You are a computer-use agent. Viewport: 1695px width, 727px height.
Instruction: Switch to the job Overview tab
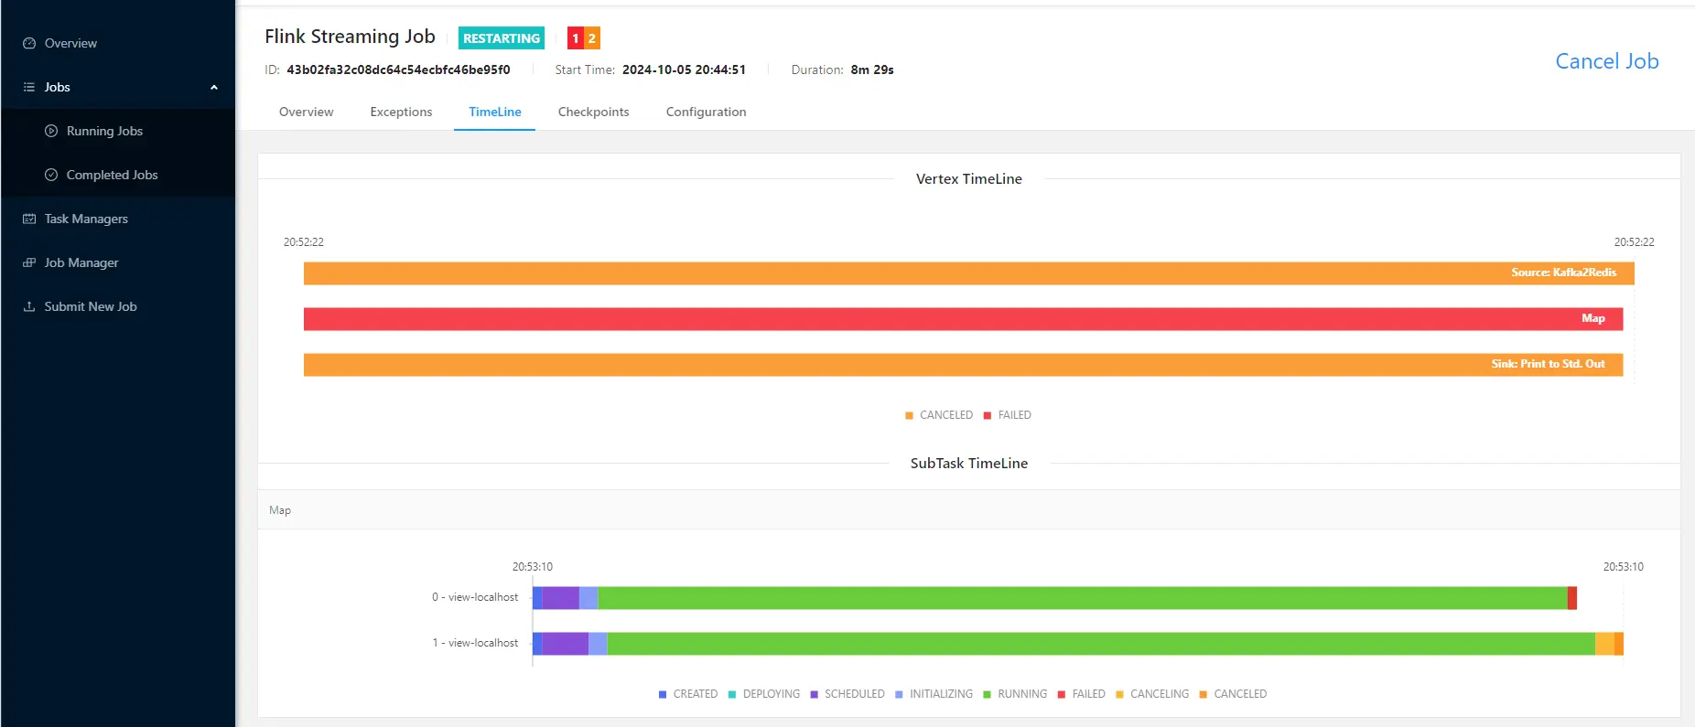click(x=307, y=112)
